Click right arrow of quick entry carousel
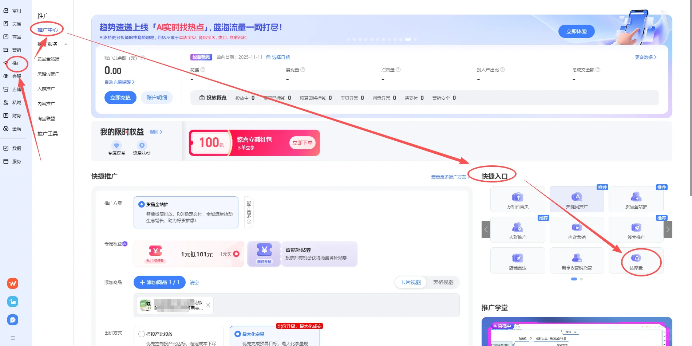 tap(668, 229)
